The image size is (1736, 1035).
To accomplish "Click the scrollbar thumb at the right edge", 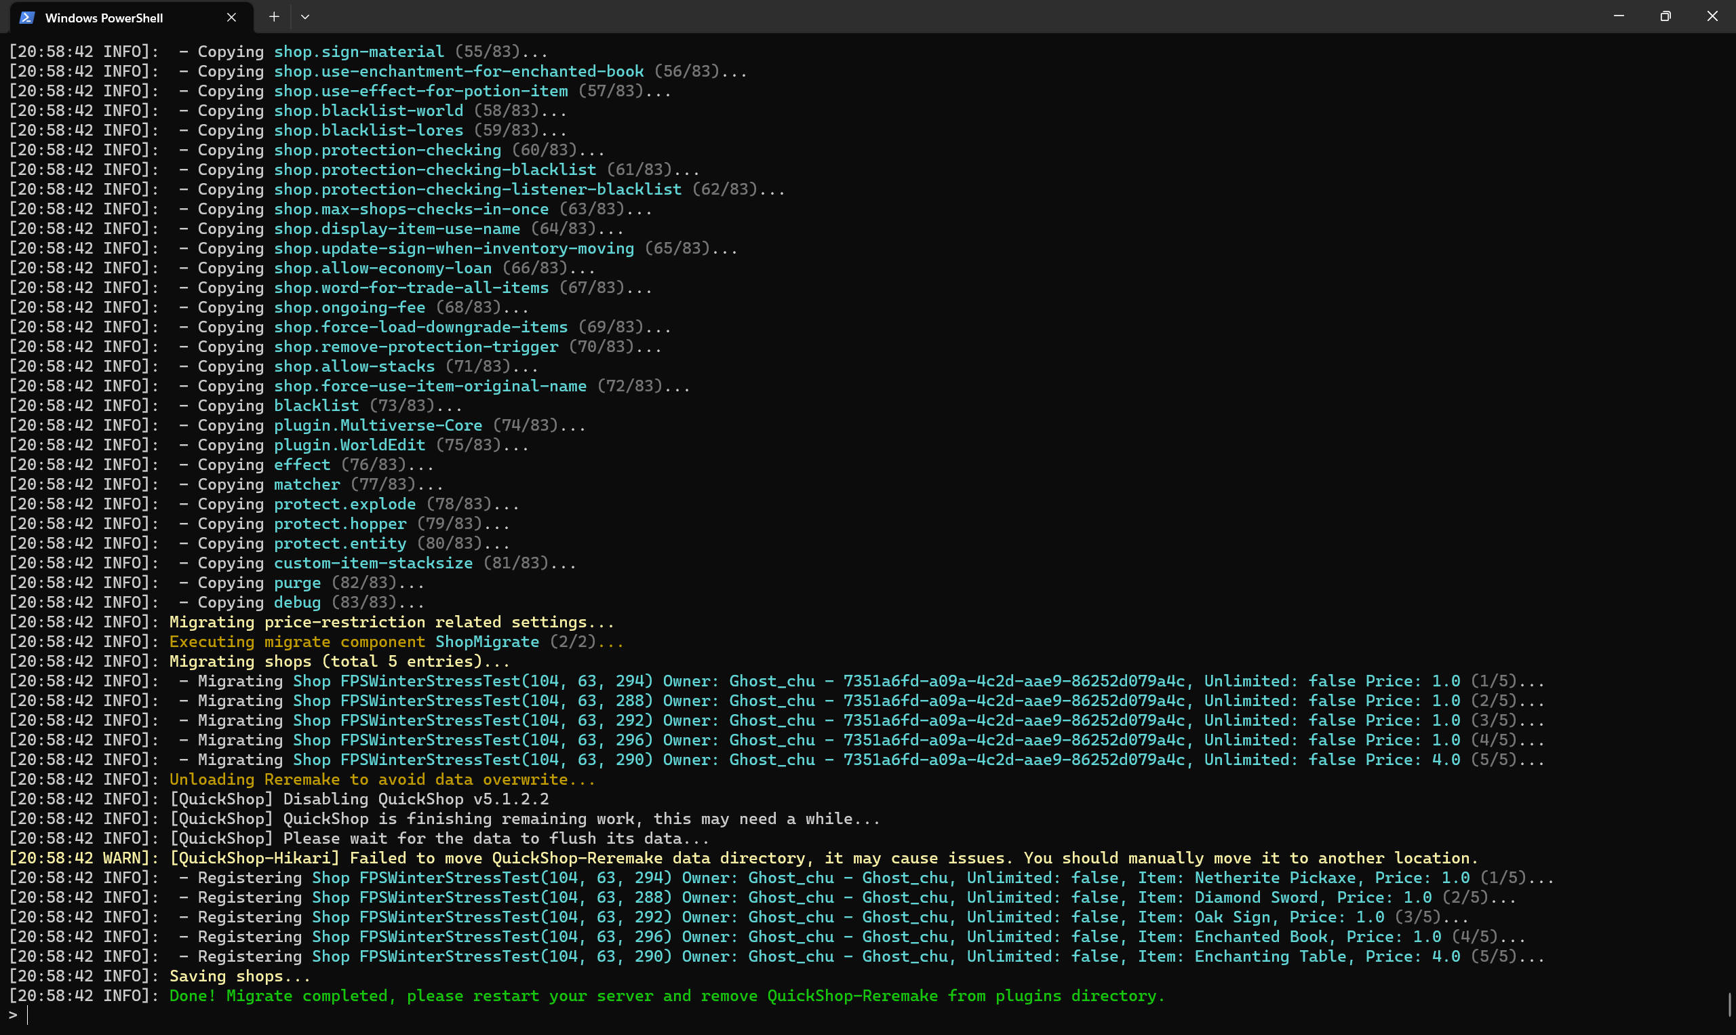I will point(1731,1005).
